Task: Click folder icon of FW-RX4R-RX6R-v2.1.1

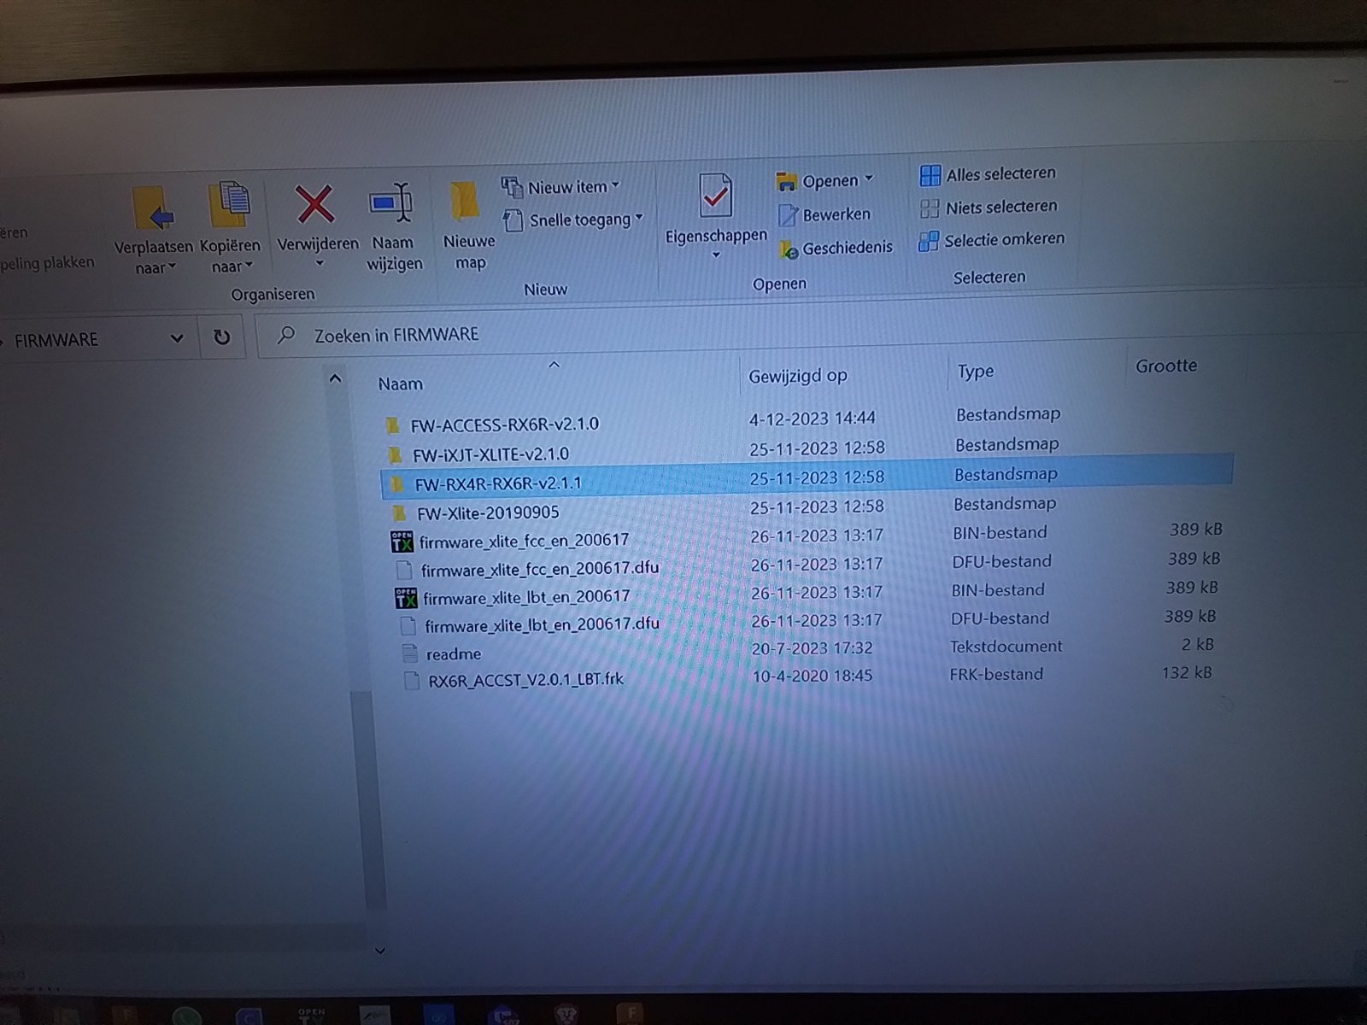Action: [396, 484]
